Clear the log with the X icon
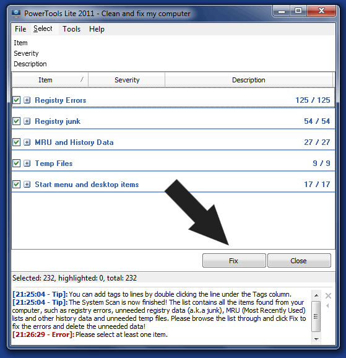 point(328,296)
